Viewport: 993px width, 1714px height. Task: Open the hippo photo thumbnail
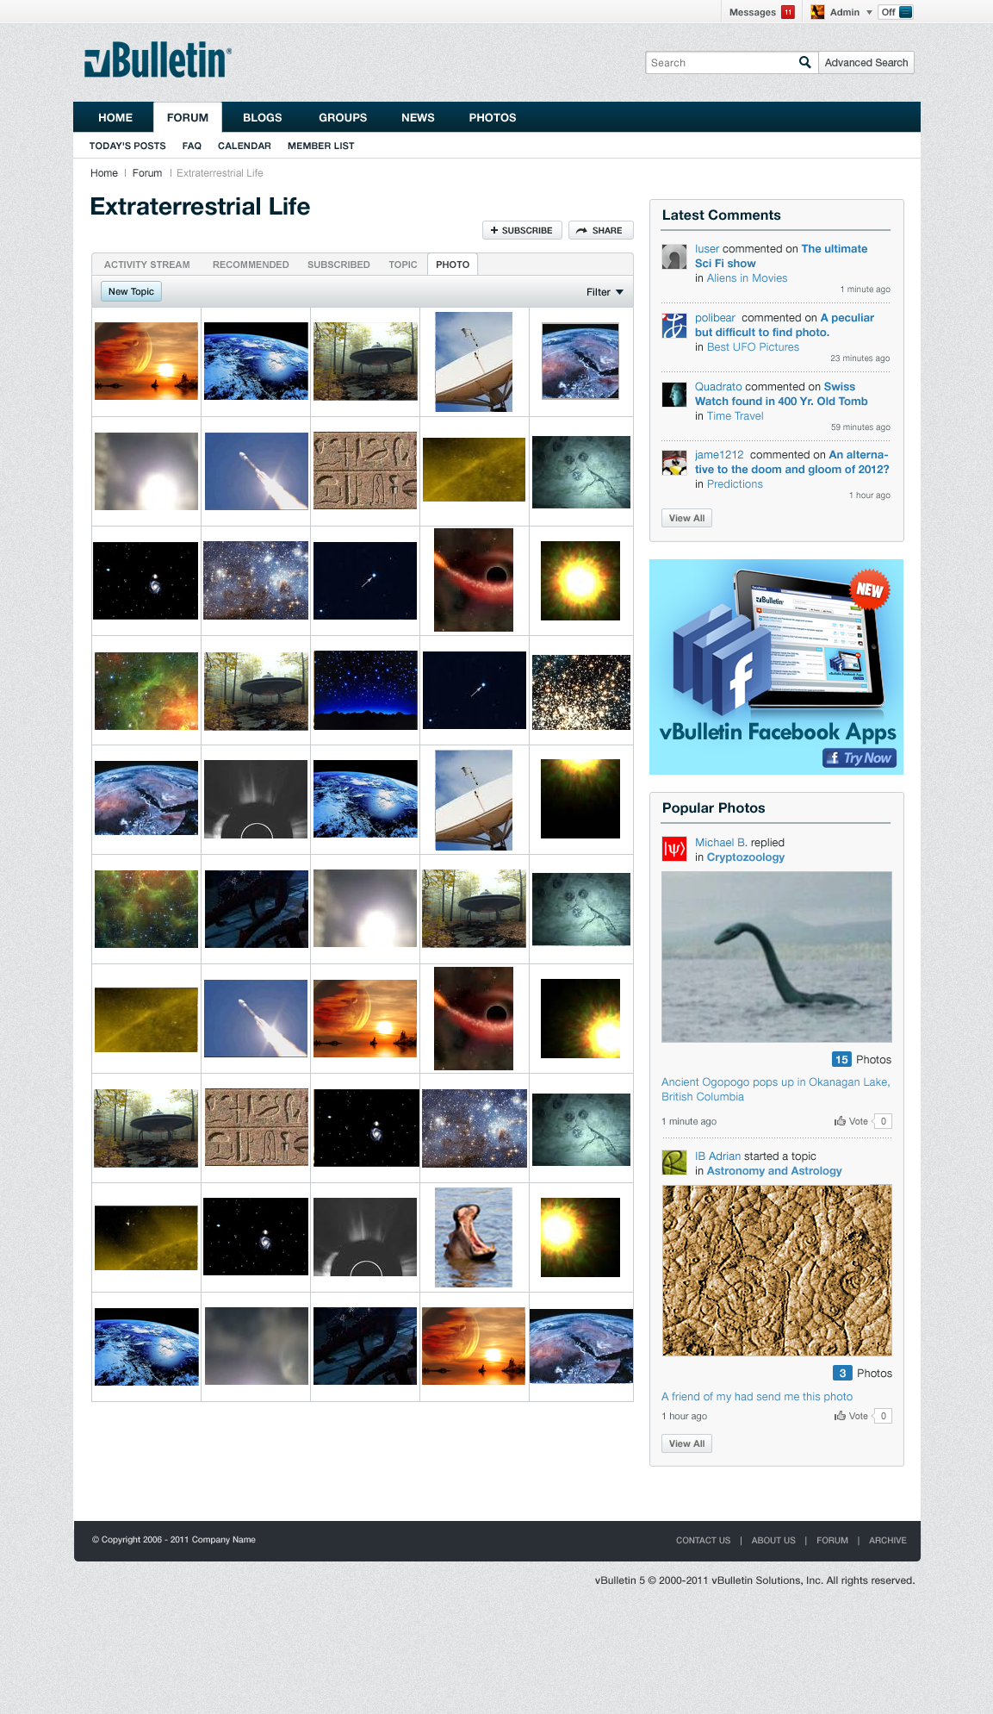click(474, 1237)
